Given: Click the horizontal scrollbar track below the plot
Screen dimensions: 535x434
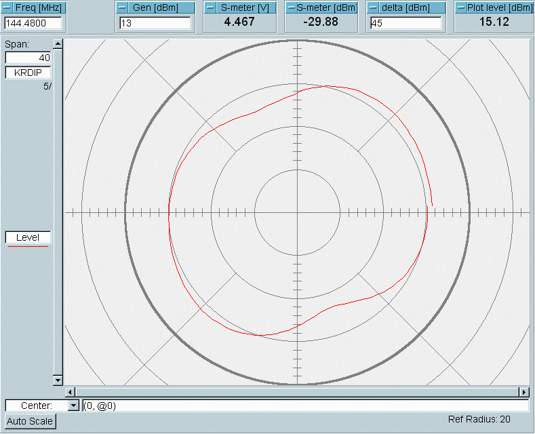Looking at the screenshot, I should [297, 392].
